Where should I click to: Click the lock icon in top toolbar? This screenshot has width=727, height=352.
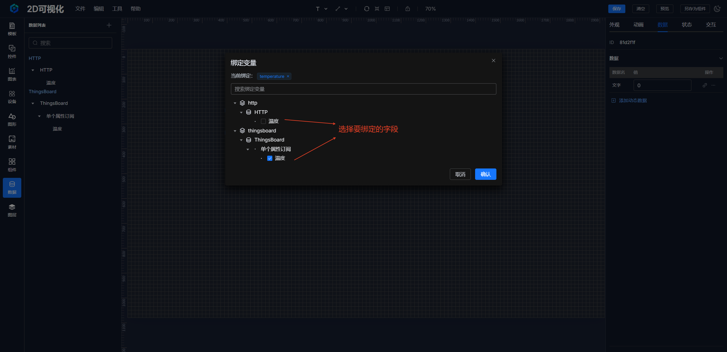point(408,9)
